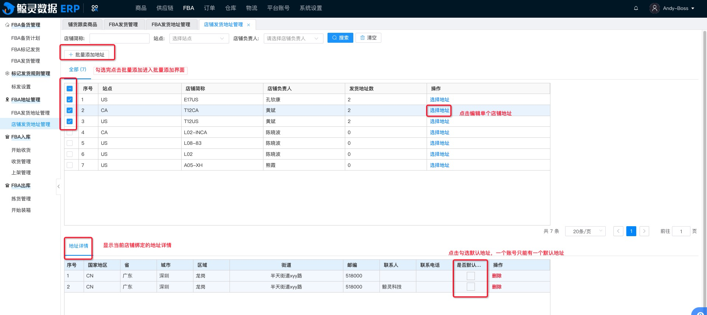Open the Andy-Boss account dropdown arrow
This screenshot has width=707, height=315.
(x=693, y=8)
